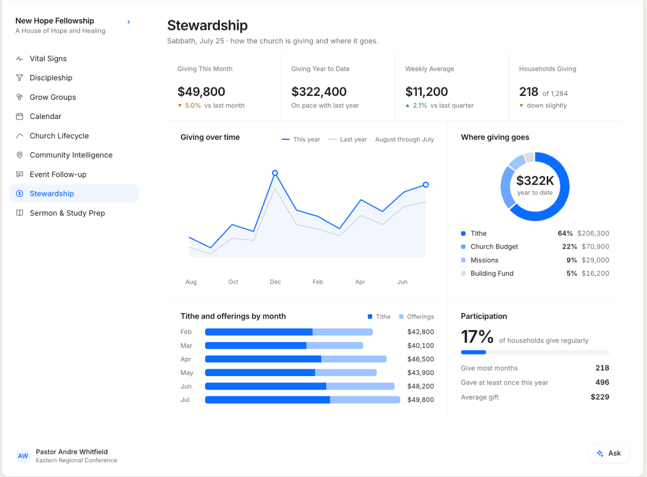
Task: Open the Ask assistant button
Action: [x=609, y=453]
